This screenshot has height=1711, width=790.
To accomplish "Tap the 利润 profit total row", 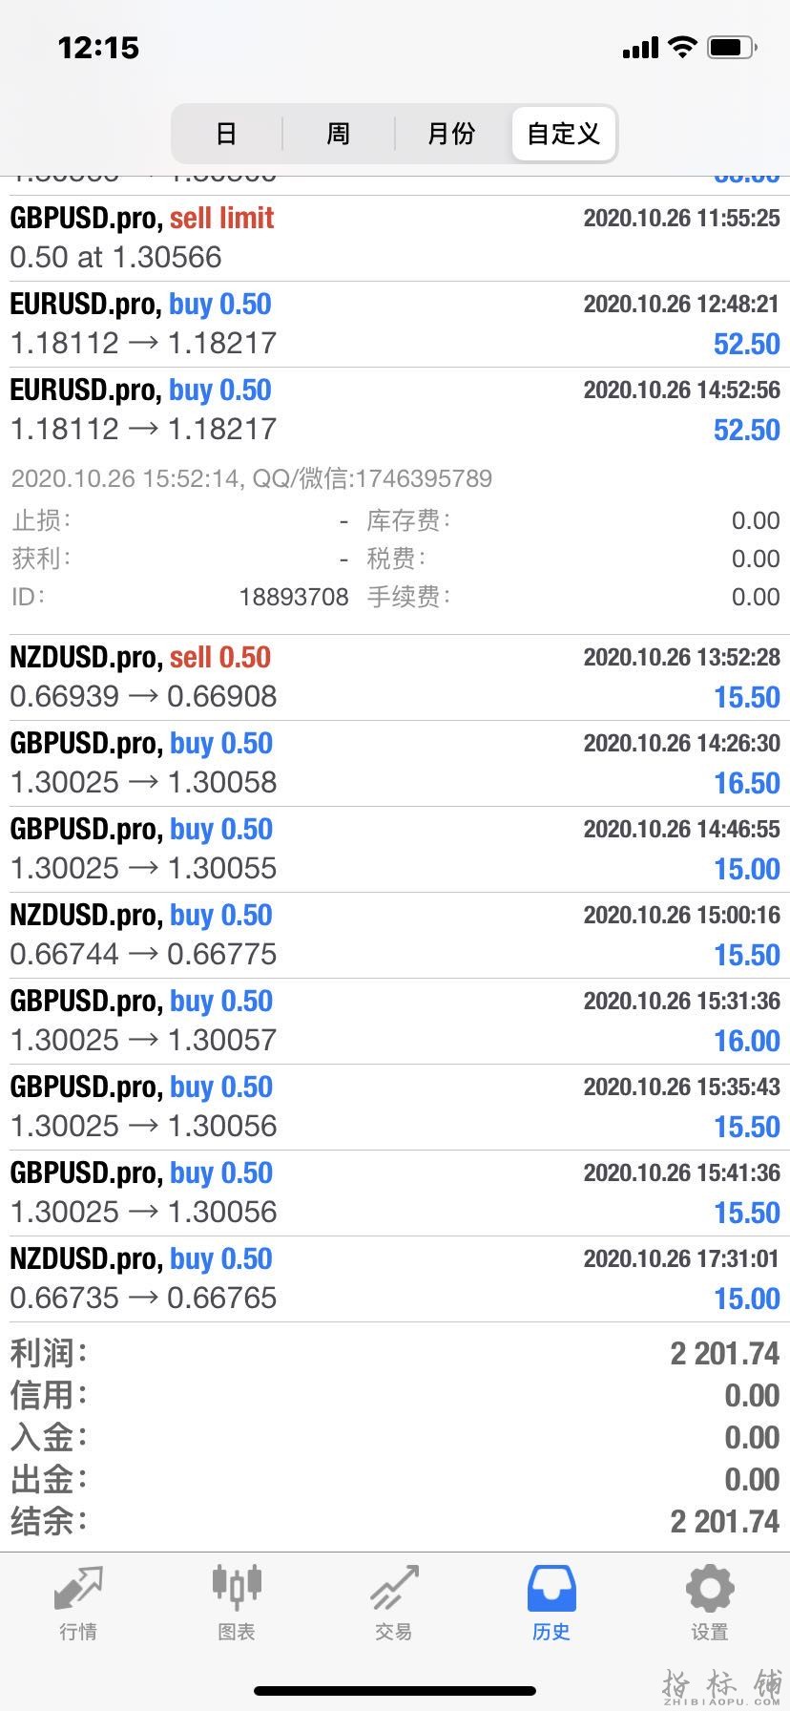I will coord(395,1353).
